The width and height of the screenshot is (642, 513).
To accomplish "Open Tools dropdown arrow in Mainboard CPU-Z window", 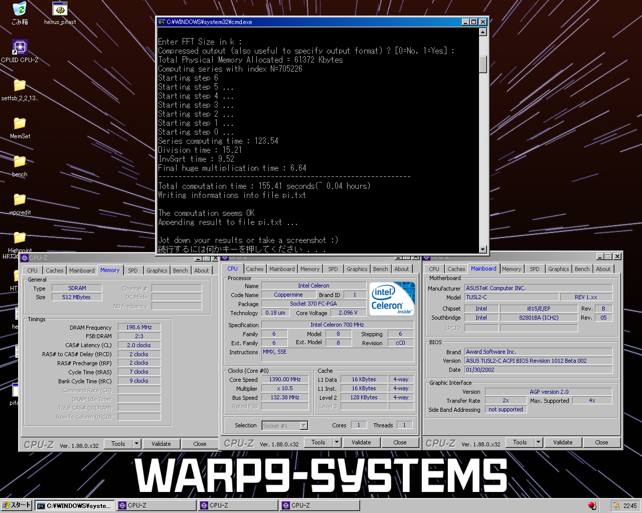I will pyautogui.click(x=539, y=442).
